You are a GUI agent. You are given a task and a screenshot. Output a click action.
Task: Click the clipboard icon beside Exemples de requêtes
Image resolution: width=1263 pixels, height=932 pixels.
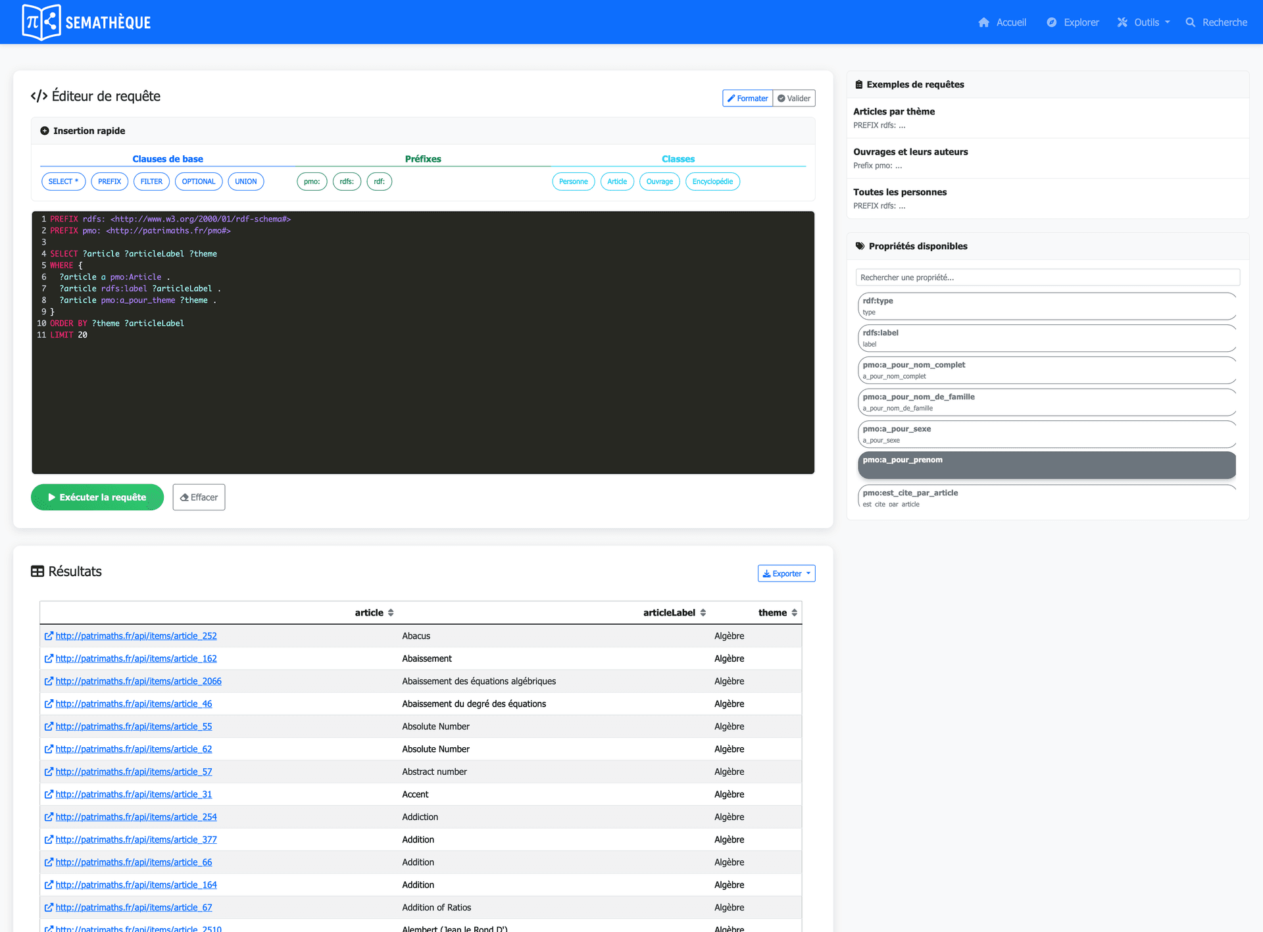pos(858,84)
